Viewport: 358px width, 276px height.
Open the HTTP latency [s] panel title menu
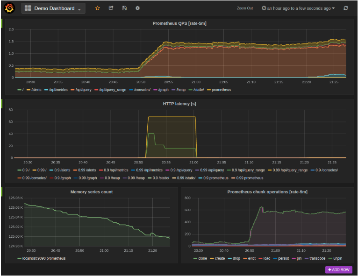coord(180,103)
